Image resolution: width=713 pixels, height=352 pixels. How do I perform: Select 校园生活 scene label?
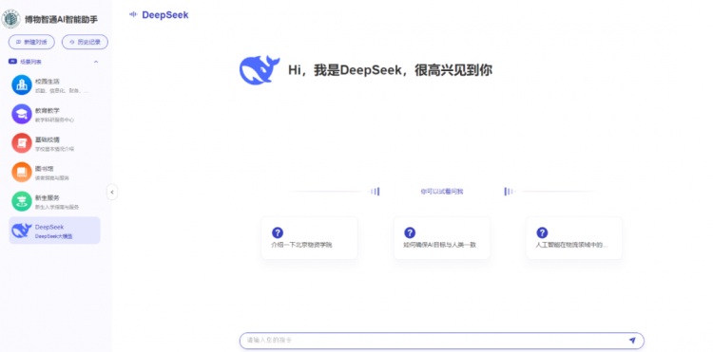point(48,82)
